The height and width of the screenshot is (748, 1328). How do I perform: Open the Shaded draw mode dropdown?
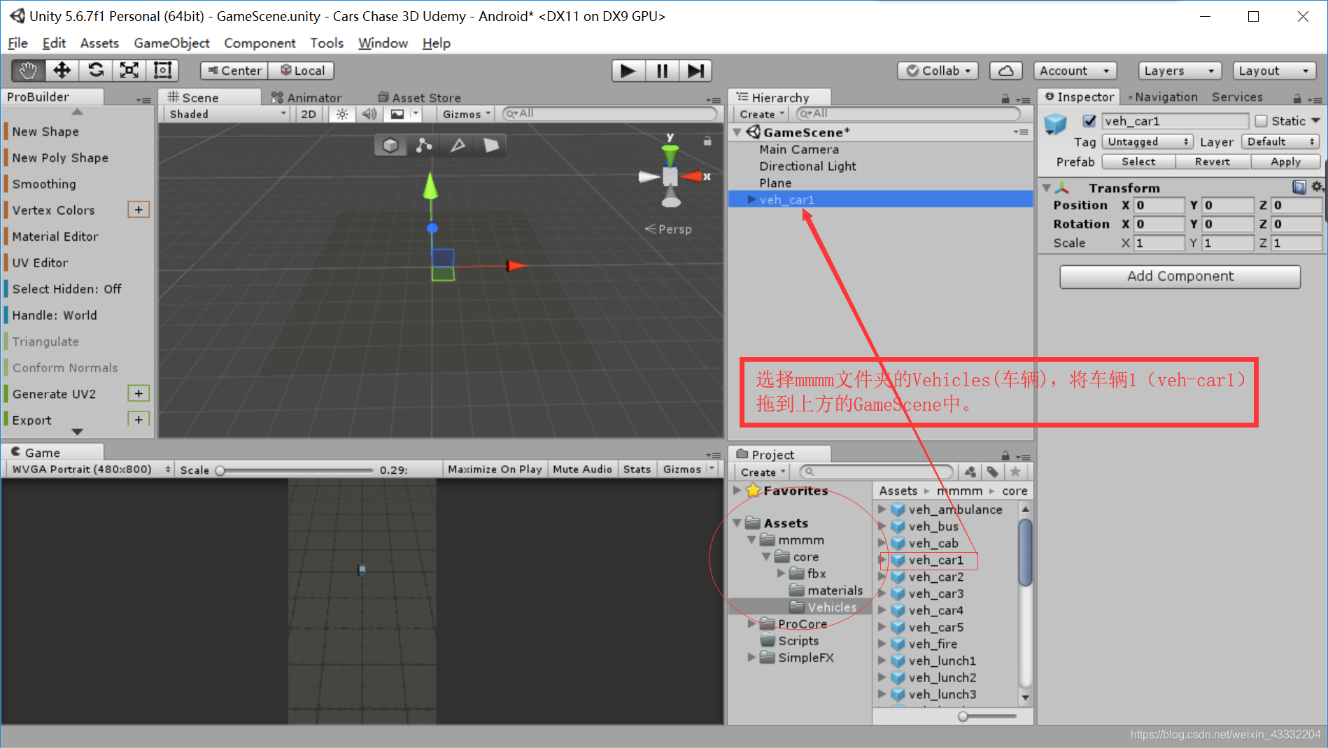click(227, 114)
